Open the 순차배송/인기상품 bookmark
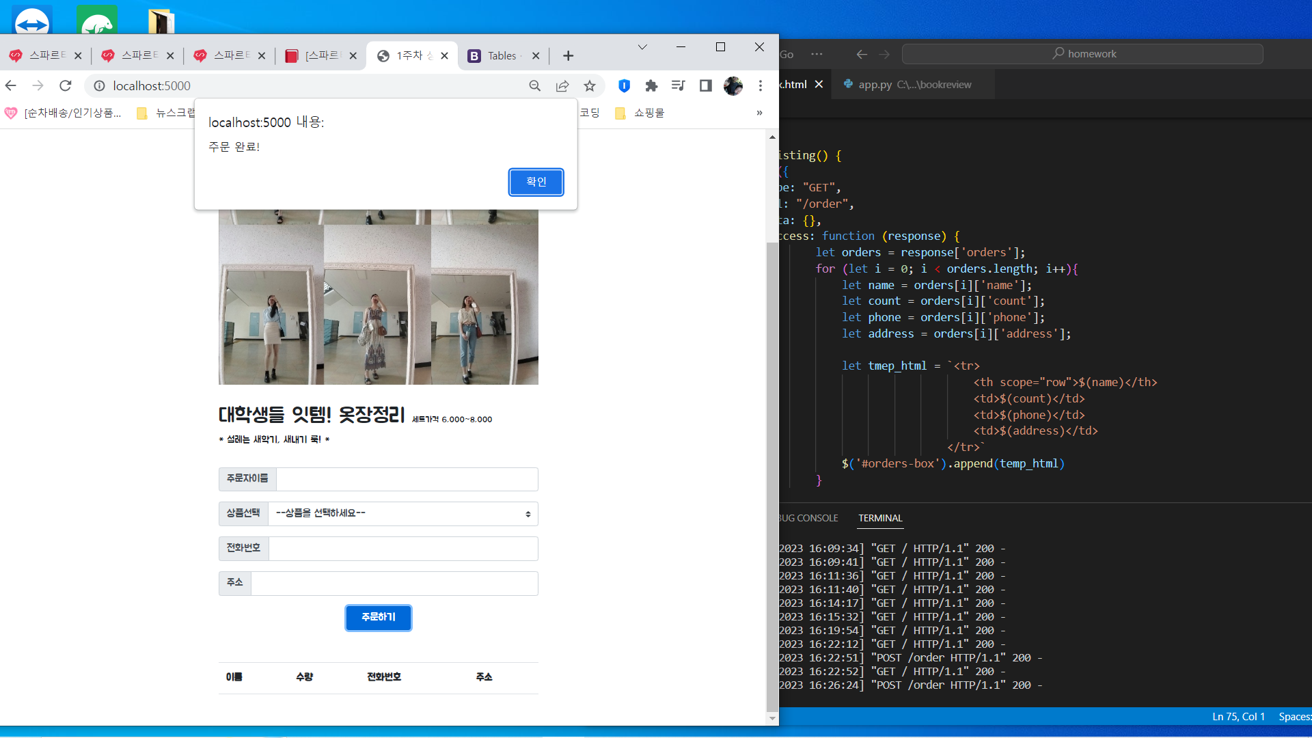Screen dimensions: 1312x738 click(63, 113)
